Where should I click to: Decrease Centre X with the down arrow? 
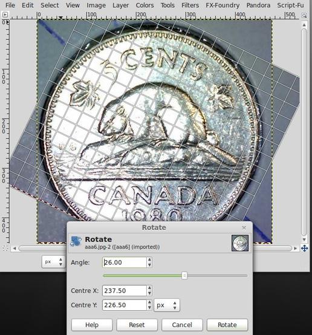(149, 293)
